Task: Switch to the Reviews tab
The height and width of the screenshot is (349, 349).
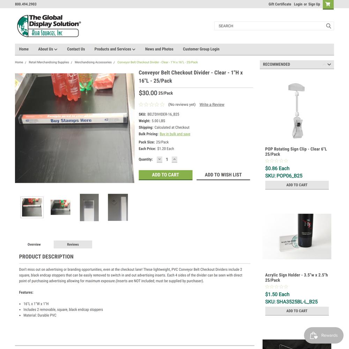Action: [x=73, y=244]
